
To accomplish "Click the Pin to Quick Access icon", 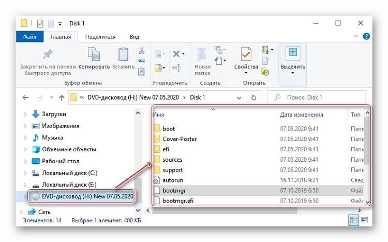I will click(48, 54).
